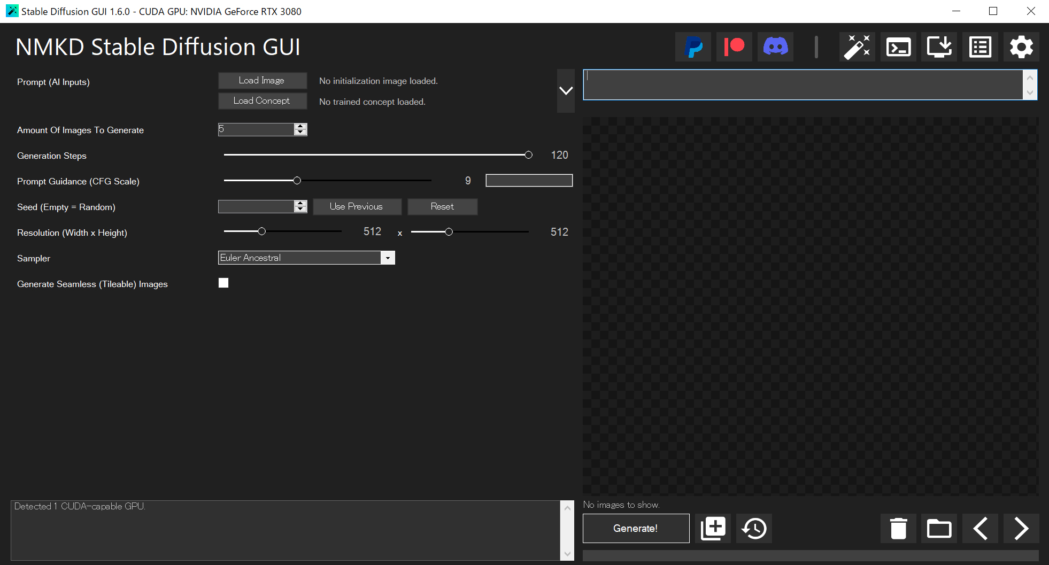The image size is (1049, 565).
Task: Open the Discord community icon
Action: [x=775, y=47]
